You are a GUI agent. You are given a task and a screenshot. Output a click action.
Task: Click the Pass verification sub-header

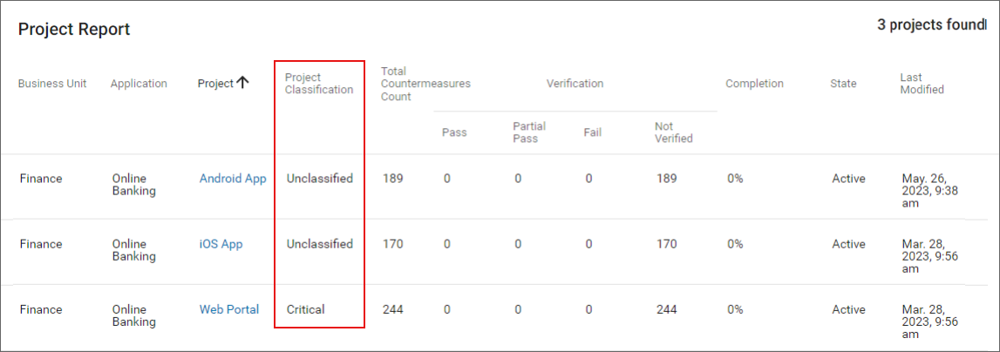point(454,132)
